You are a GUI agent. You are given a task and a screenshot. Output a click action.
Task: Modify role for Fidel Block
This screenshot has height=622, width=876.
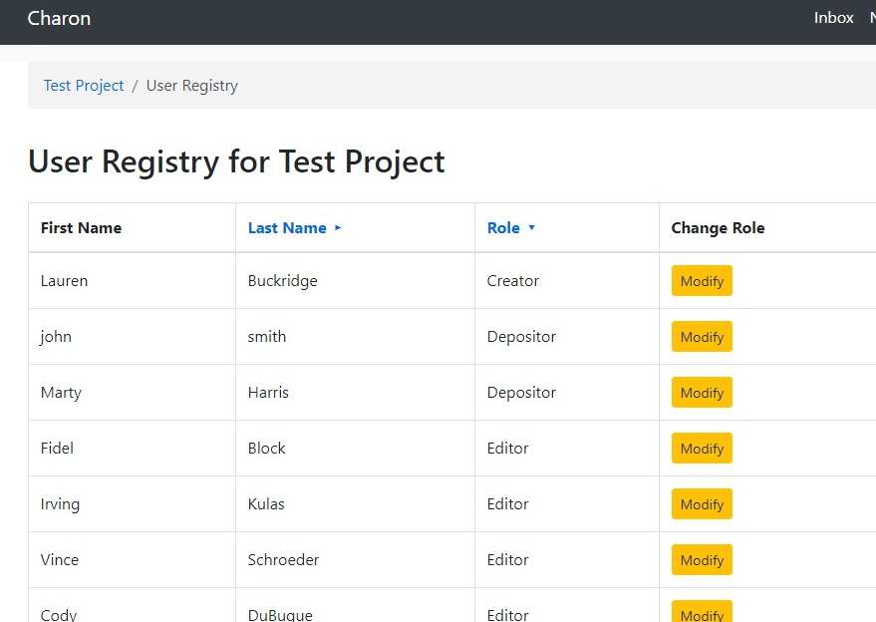(702, 449)
